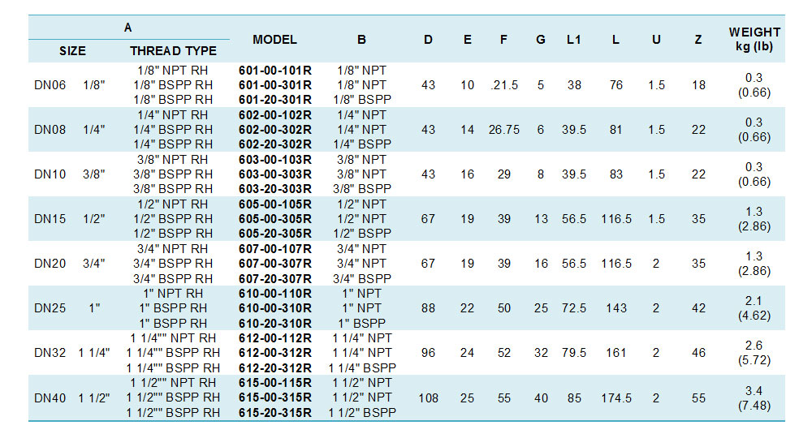
Task: Click the DN06 size label
Action: coord(50,85)
